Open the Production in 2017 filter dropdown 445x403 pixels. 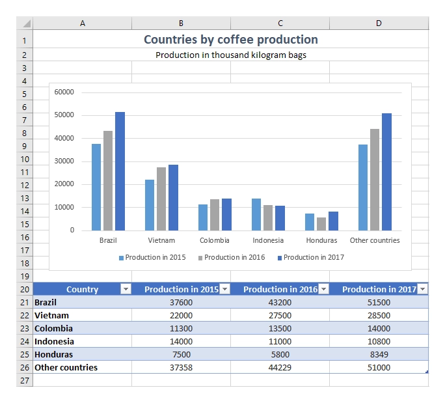click(423, 289)
